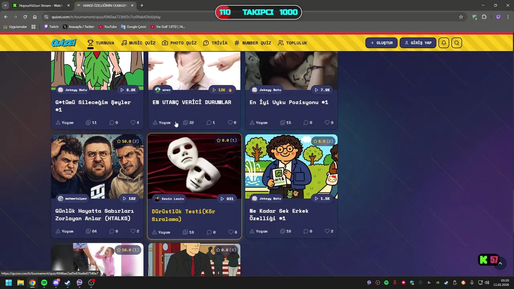The width and height of the screenshot is (514, 289).
Task: Click the 931 play count on Dürüstlük Testi
Action: (227, 199)
